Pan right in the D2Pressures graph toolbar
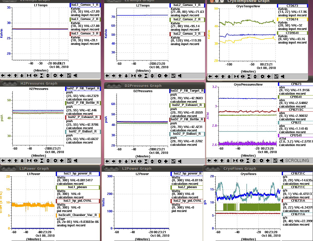 point(113,161)
